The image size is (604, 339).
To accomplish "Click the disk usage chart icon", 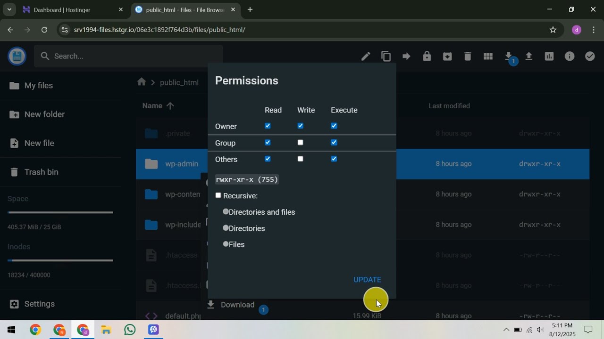I will pos(549,56).
